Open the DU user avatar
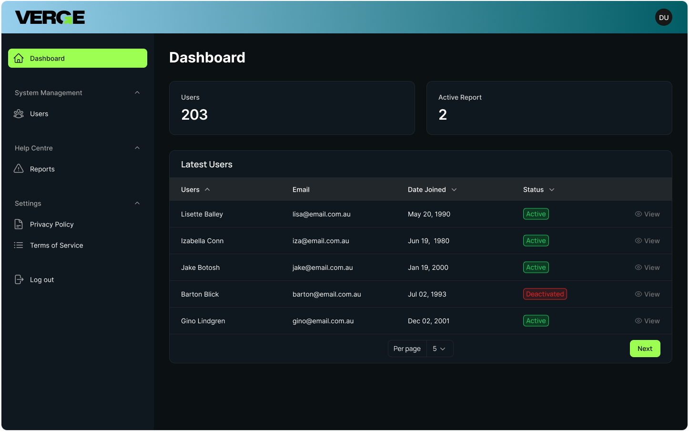689x432 pixels. (664, 17)
